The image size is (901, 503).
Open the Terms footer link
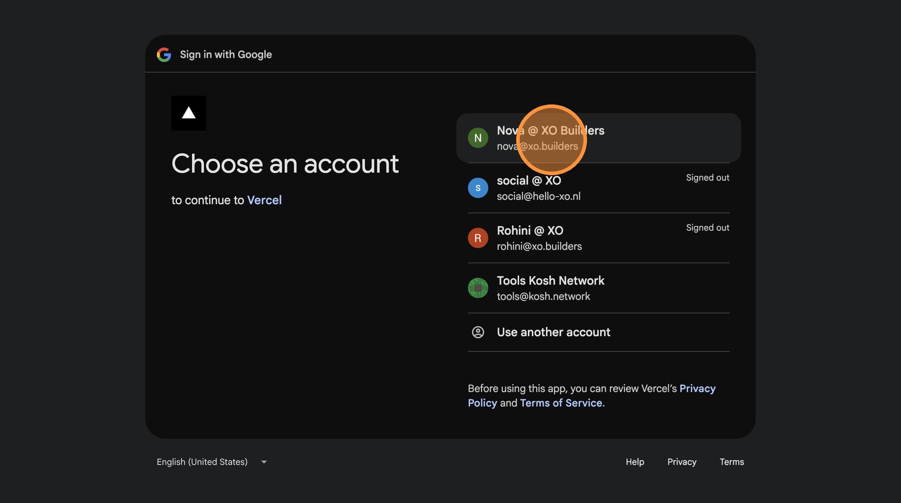tap(731, 462)
